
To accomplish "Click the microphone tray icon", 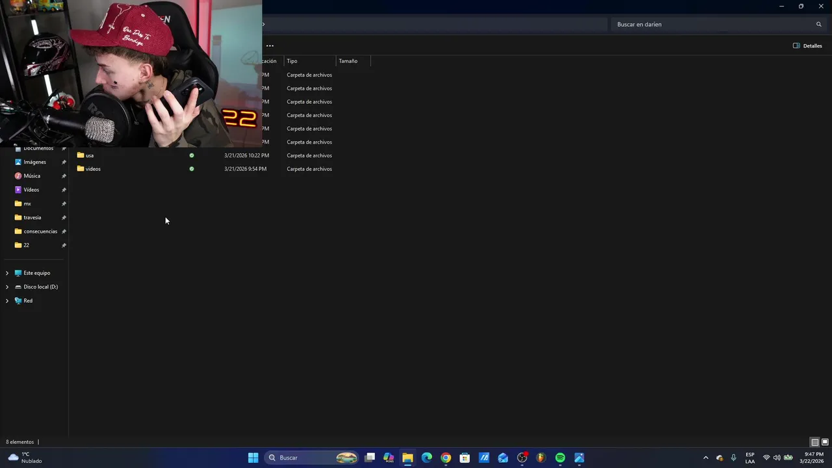I will [x=734, y=458].
